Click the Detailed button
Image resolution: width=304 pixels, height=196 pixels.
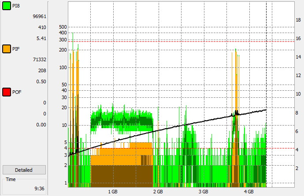24,170
